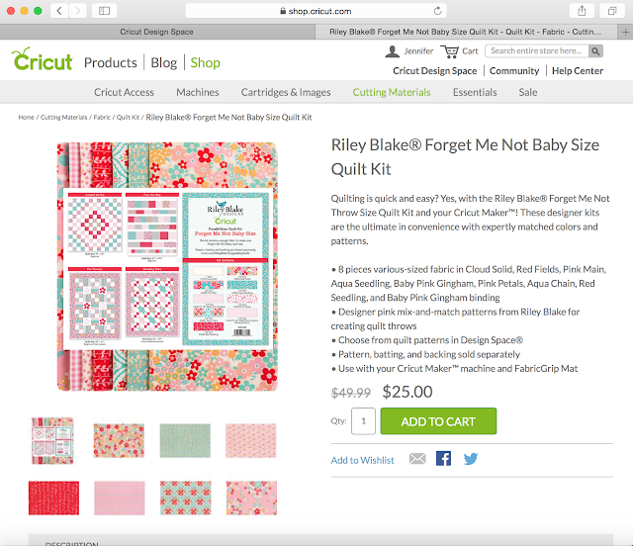Open Jennifer's account profile icon
633x546 pixels.
[x=392, y=51]
